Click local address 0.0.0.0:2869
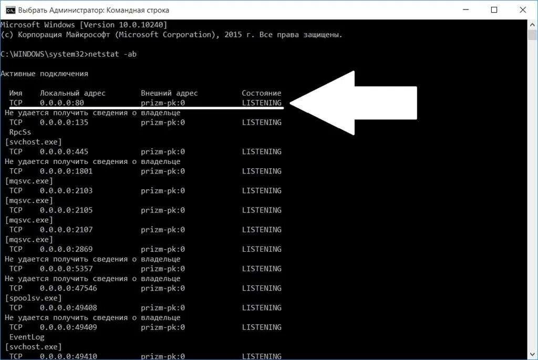 (x=66, y=249)
